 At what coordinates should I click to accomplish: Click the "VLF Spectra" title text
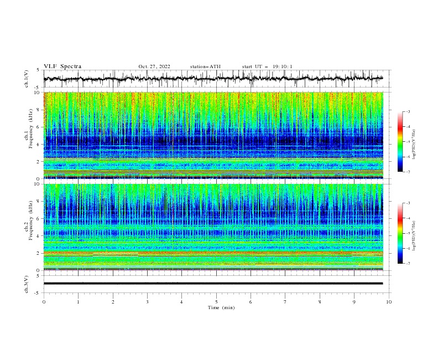[62, 66]
